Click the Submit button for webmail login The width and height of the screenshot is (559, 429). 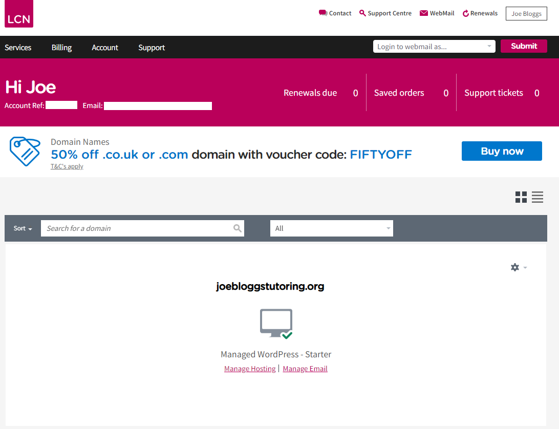524,46
